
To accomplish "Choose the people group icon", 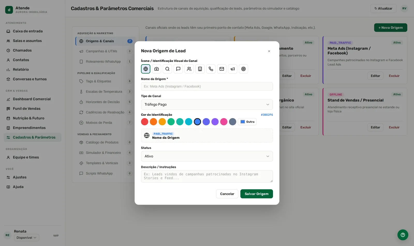I will click(189, 69).
